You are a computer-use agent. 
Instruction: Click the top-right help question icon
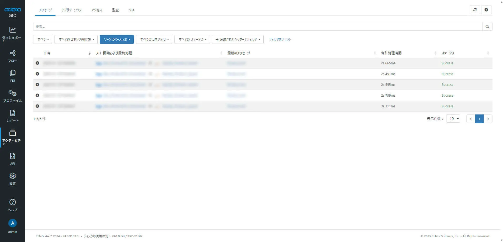tap(486, 10)
